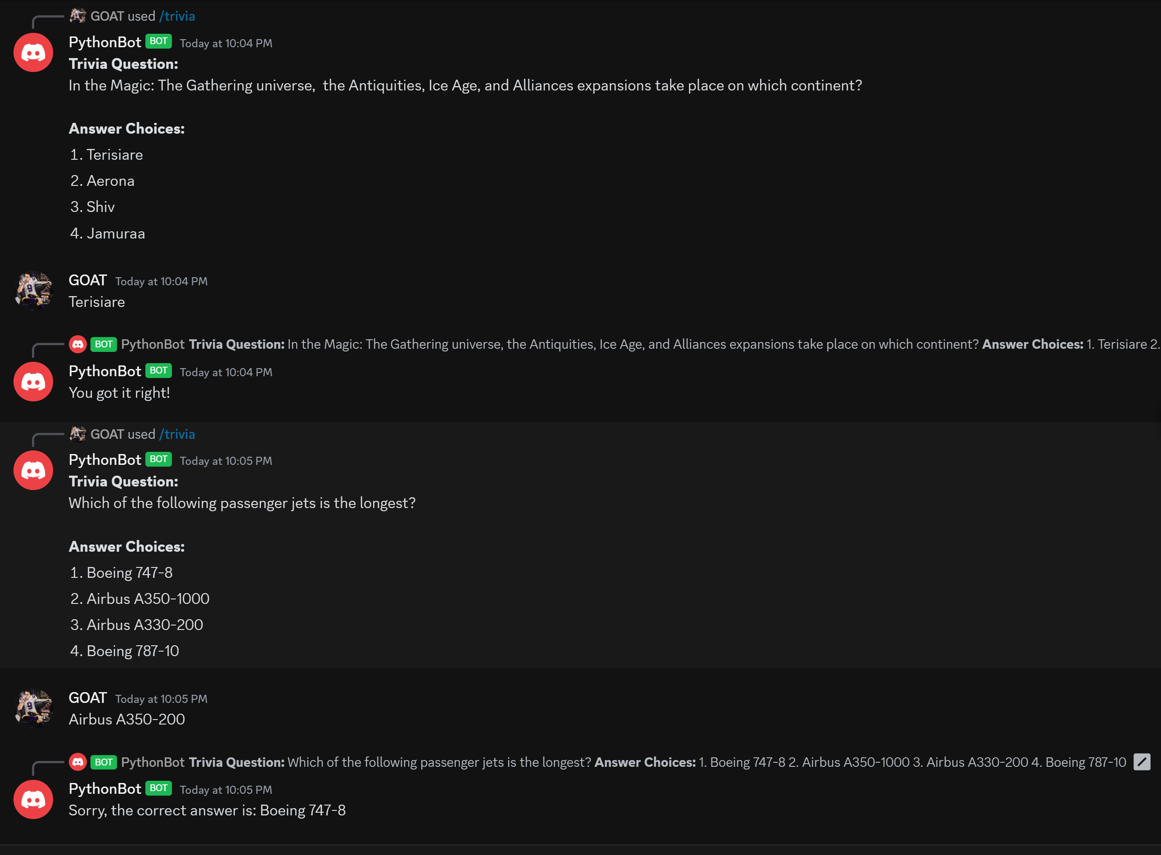Click the GOAT username above Terisiare
This screenshot has width=1161, height=855.
point(87,279)
